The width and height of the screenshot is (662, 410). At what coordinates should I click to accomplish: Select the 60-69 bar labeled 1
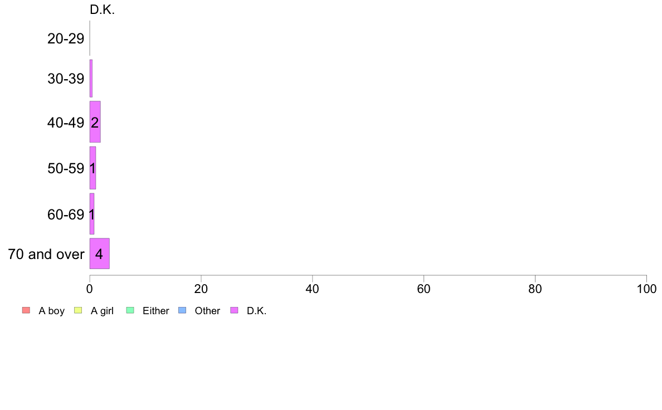coord(91,214)
